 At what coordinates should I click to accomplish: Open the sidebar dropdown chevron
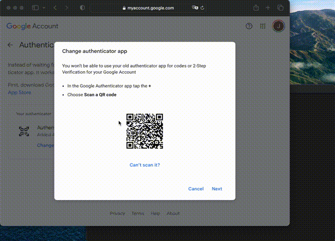pos(44,8)
